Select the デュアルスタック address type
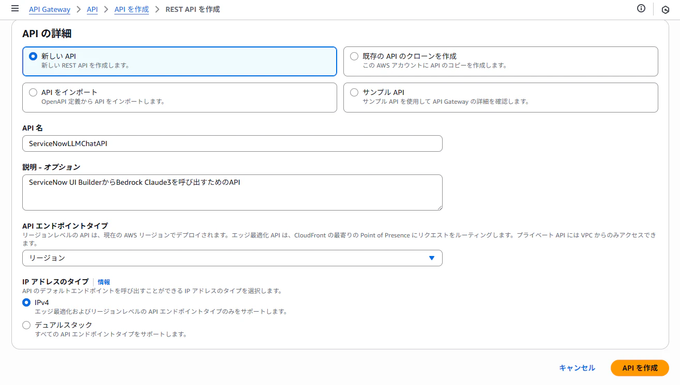This screenshot has width=680, height=385. coord(26,325)
